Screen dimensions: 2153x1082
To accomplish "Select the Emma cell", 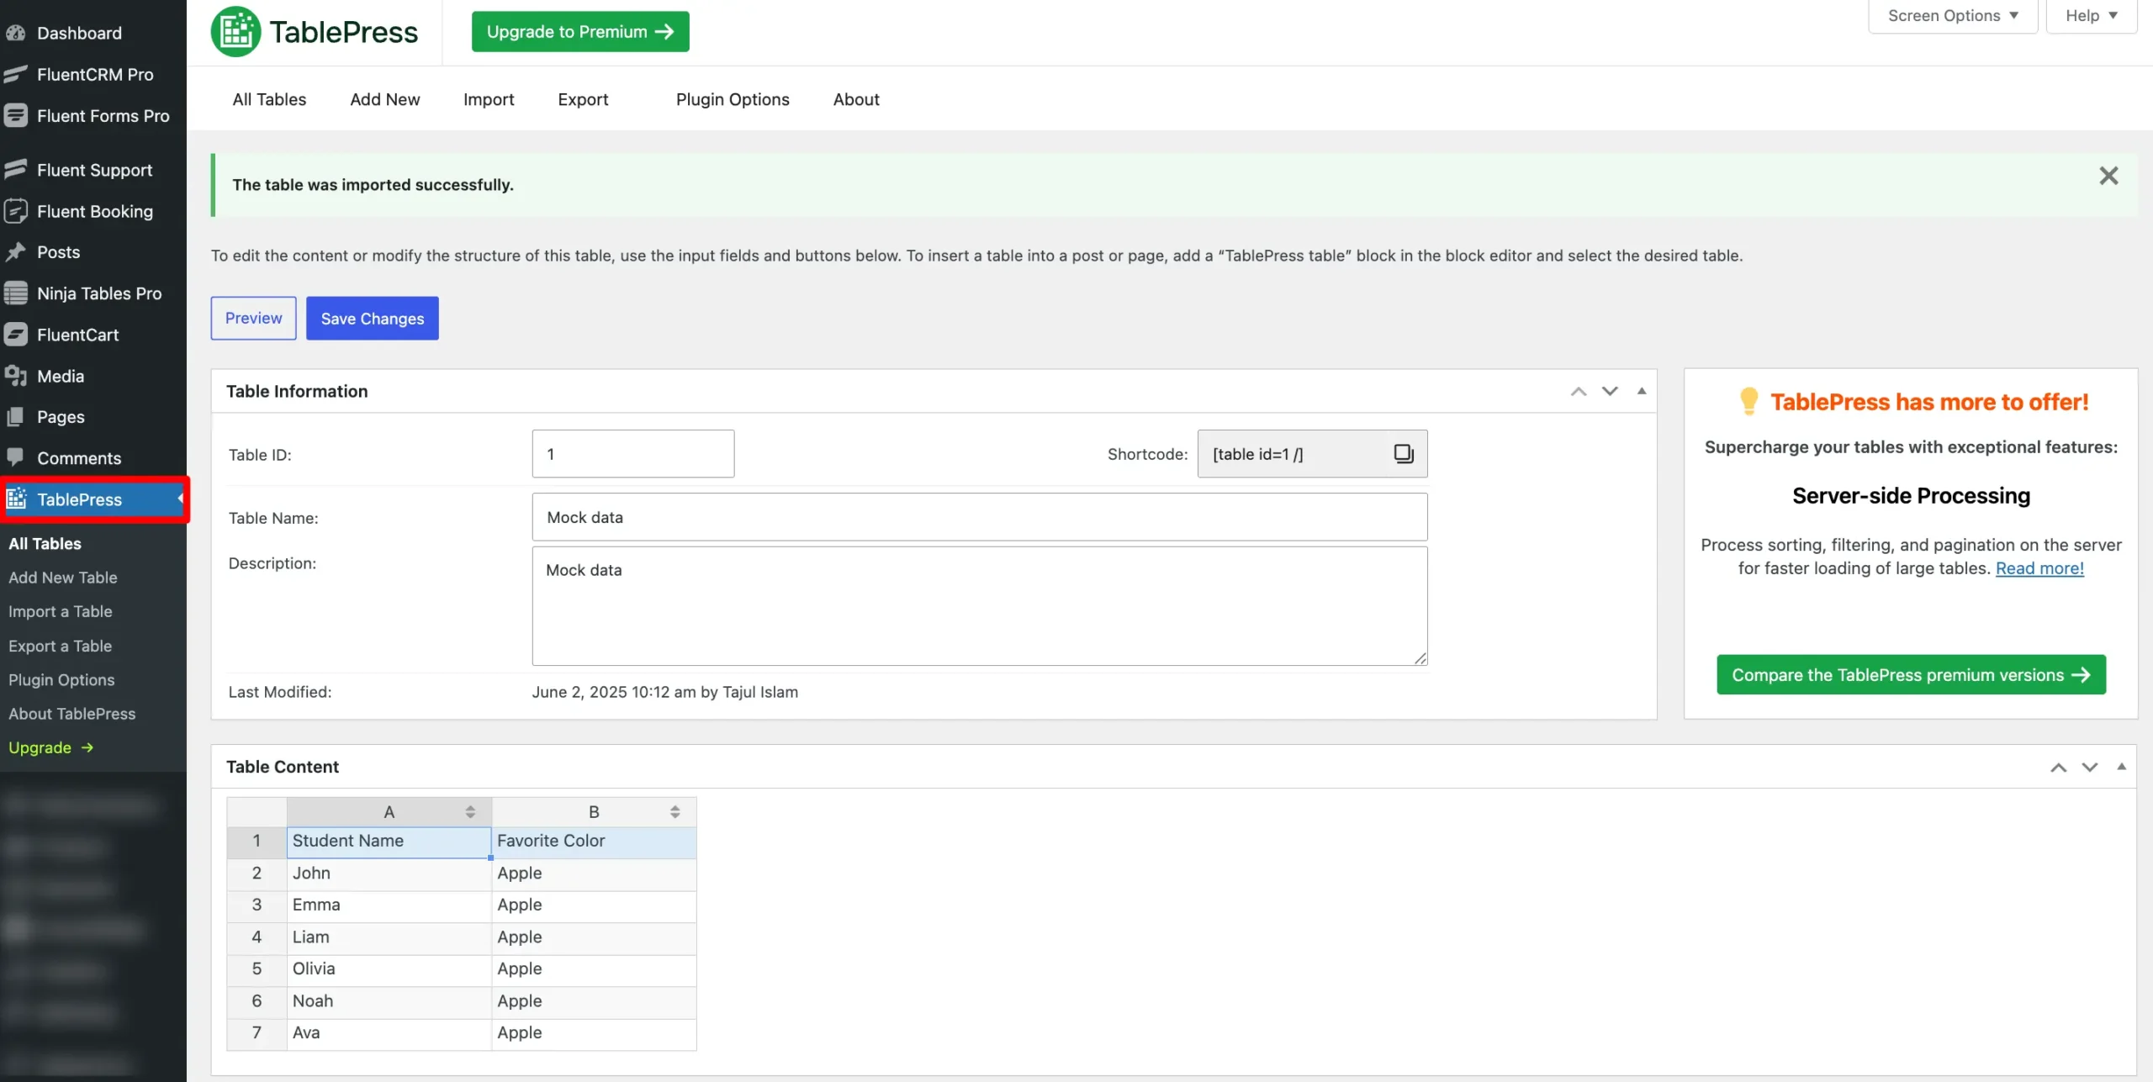I will point(389,905).
